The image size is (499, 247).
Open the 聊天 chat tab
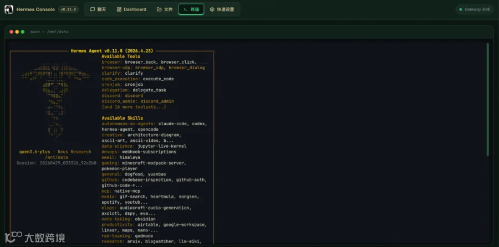[98, 9]
